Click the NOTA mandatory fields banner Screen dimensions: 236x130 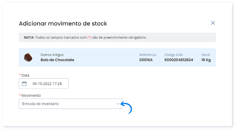pyautogui.click(x=117, y=38)
